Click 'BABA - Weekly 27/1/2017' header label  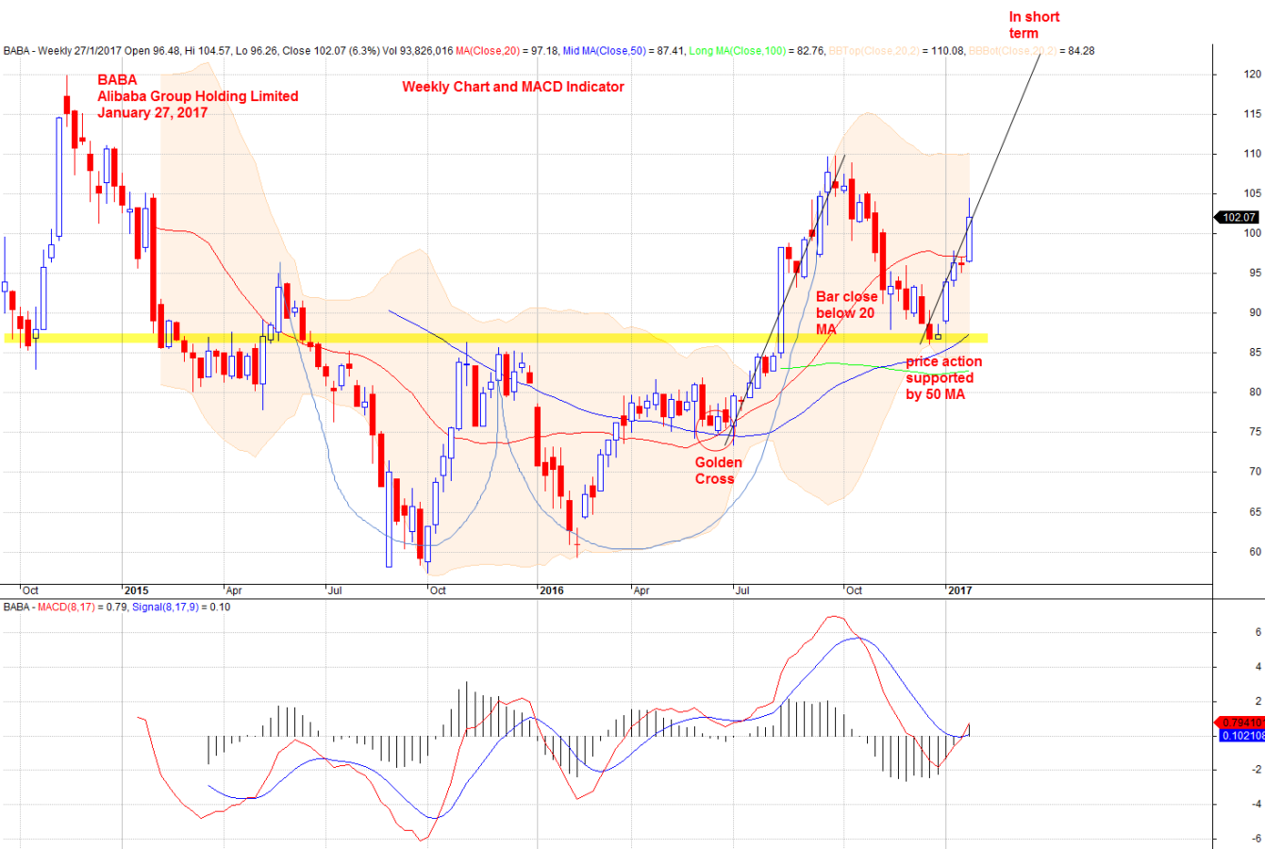(x=63, y=51)
